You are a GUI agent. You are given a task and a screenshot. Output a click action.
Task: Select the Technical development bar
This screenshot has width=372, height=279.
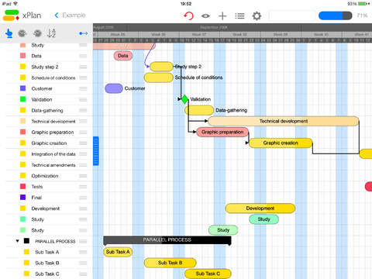(x=284, y=121)
